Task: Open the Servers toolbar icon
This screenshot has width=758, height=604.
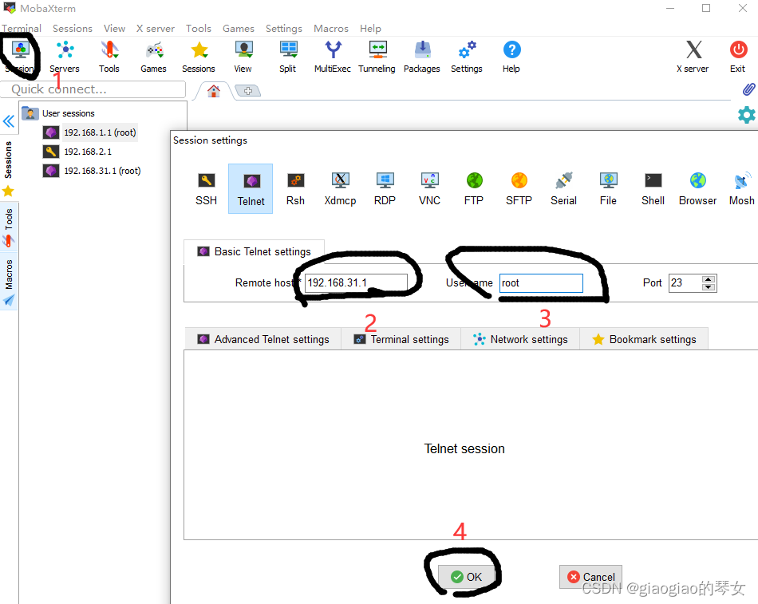Action: click(x=65, y=57)
